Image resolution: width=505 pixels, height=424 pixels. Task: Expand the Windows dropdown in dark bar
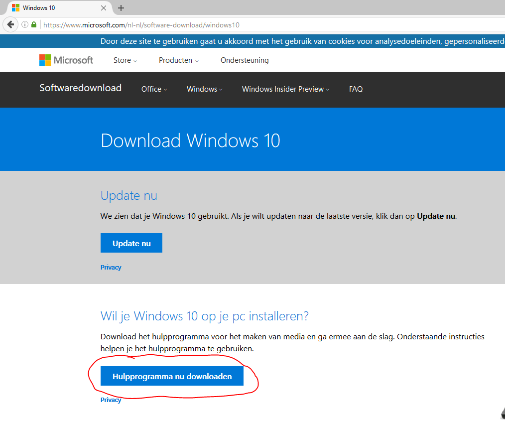(205, 89)
